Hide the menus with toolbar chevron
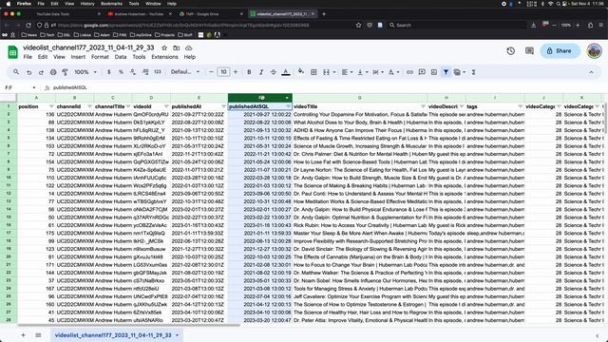 tap(591, 72)
